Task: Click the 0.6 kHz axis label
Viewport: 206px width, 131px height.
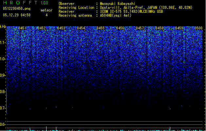Action: pos(3,124)
